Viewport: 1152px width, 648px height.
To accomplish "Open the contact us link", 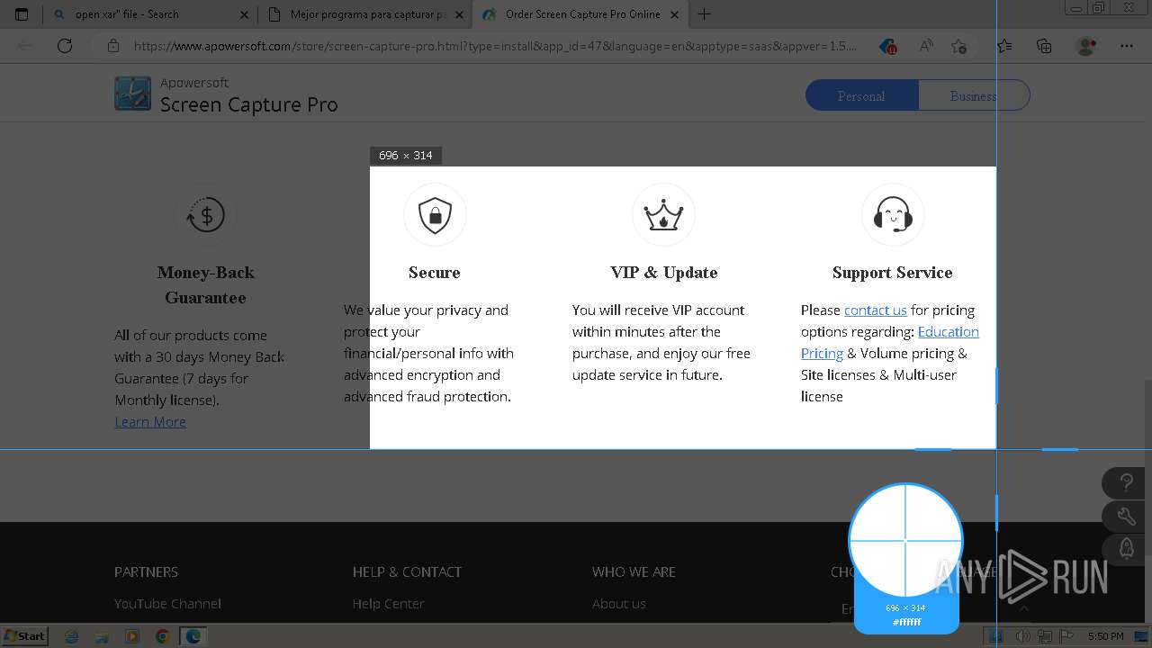I will (876, 310).
